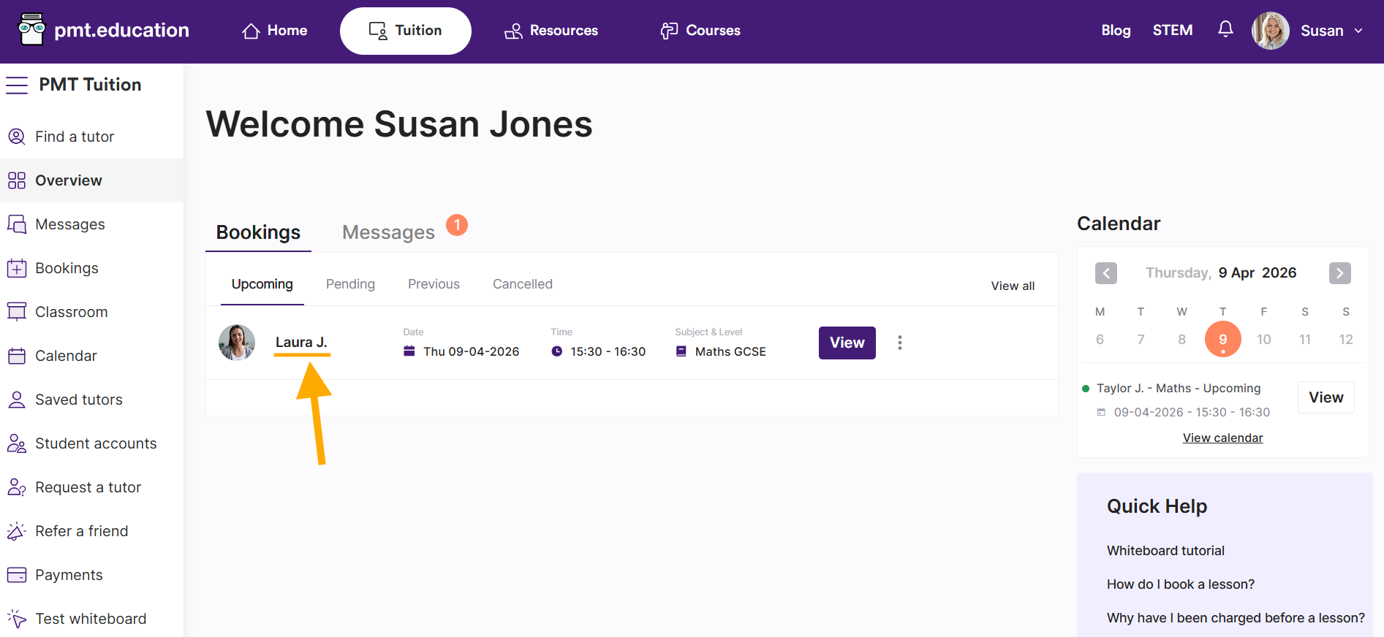
Task: Open the Payments page
Action: (69, 575)
